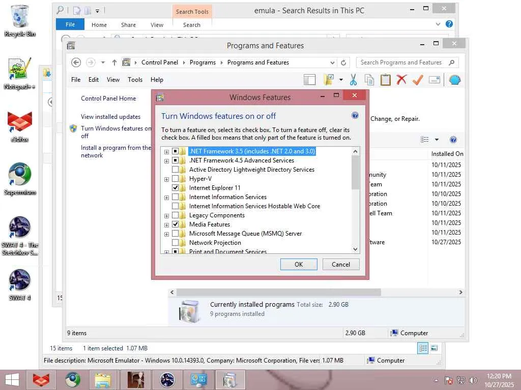
Task: Select the SWAT 4 desktop icon
Action: coord(20,285)
